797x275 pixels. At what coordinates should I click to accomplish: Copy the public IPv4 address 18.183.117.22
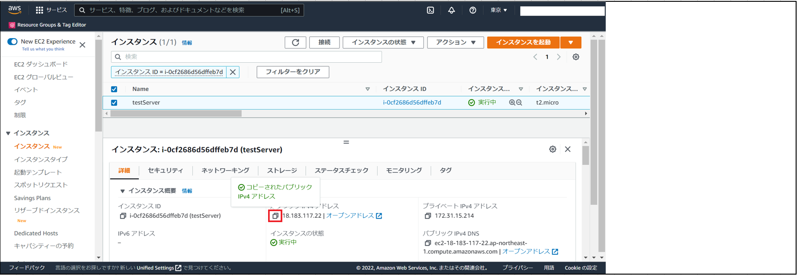click(275, 216)
